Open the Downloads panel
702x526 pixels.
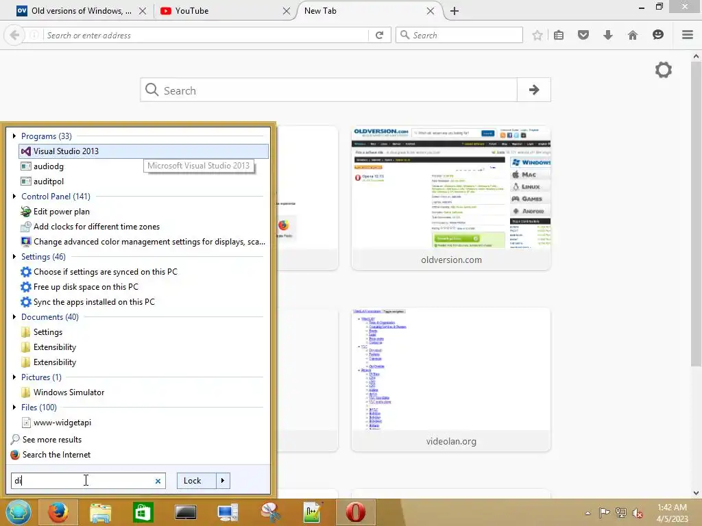tap(608, 35)
